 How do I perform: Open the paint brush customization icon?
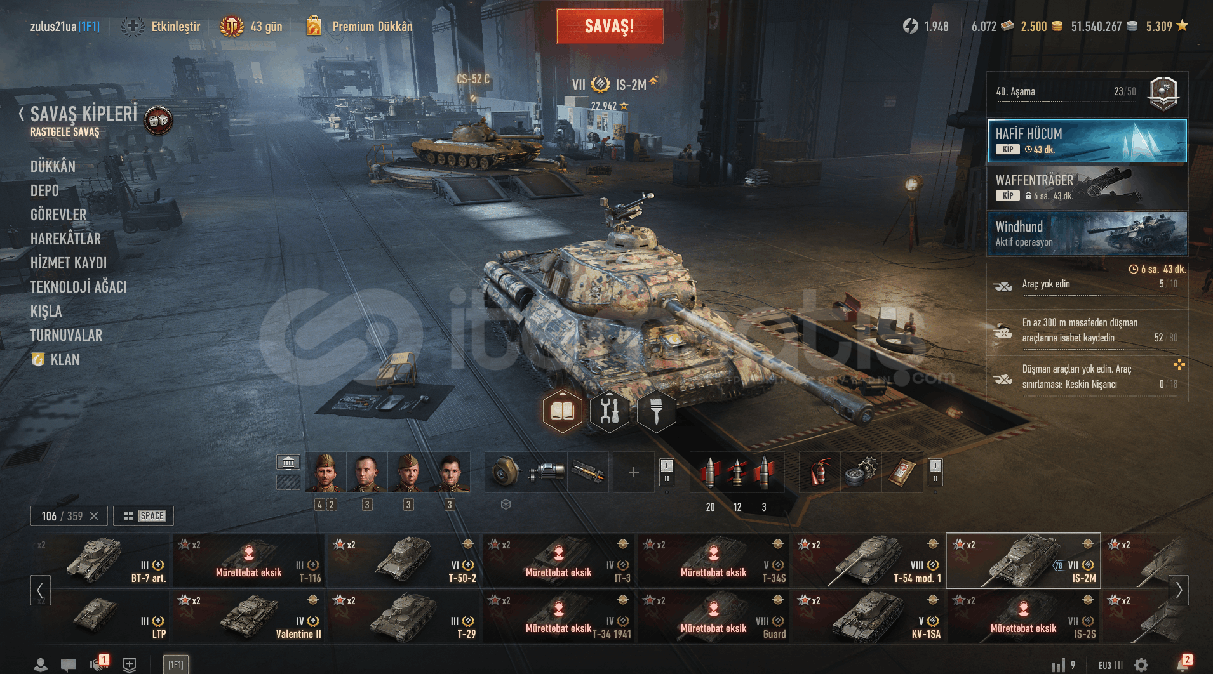click(656, 411)
